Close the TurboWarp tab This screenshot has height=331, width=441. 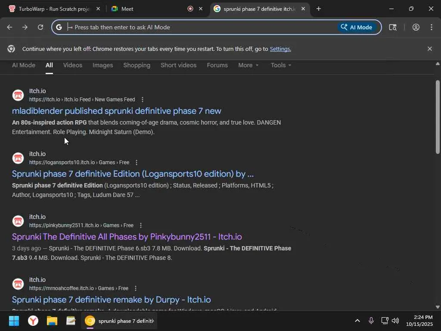point(98,9)
